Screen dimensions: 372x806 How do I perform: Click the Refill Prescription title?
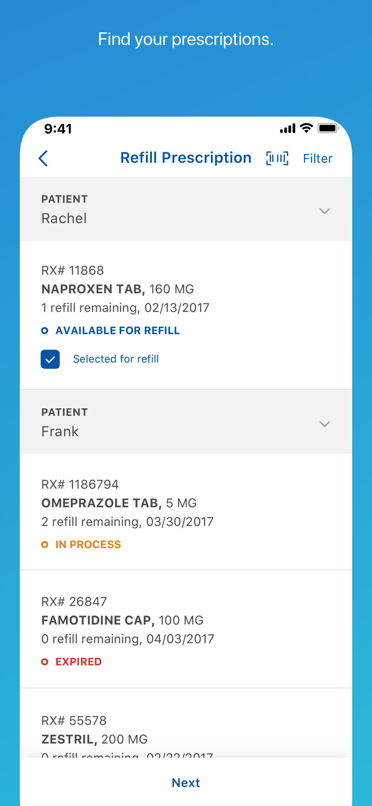(x=186, y=158)
